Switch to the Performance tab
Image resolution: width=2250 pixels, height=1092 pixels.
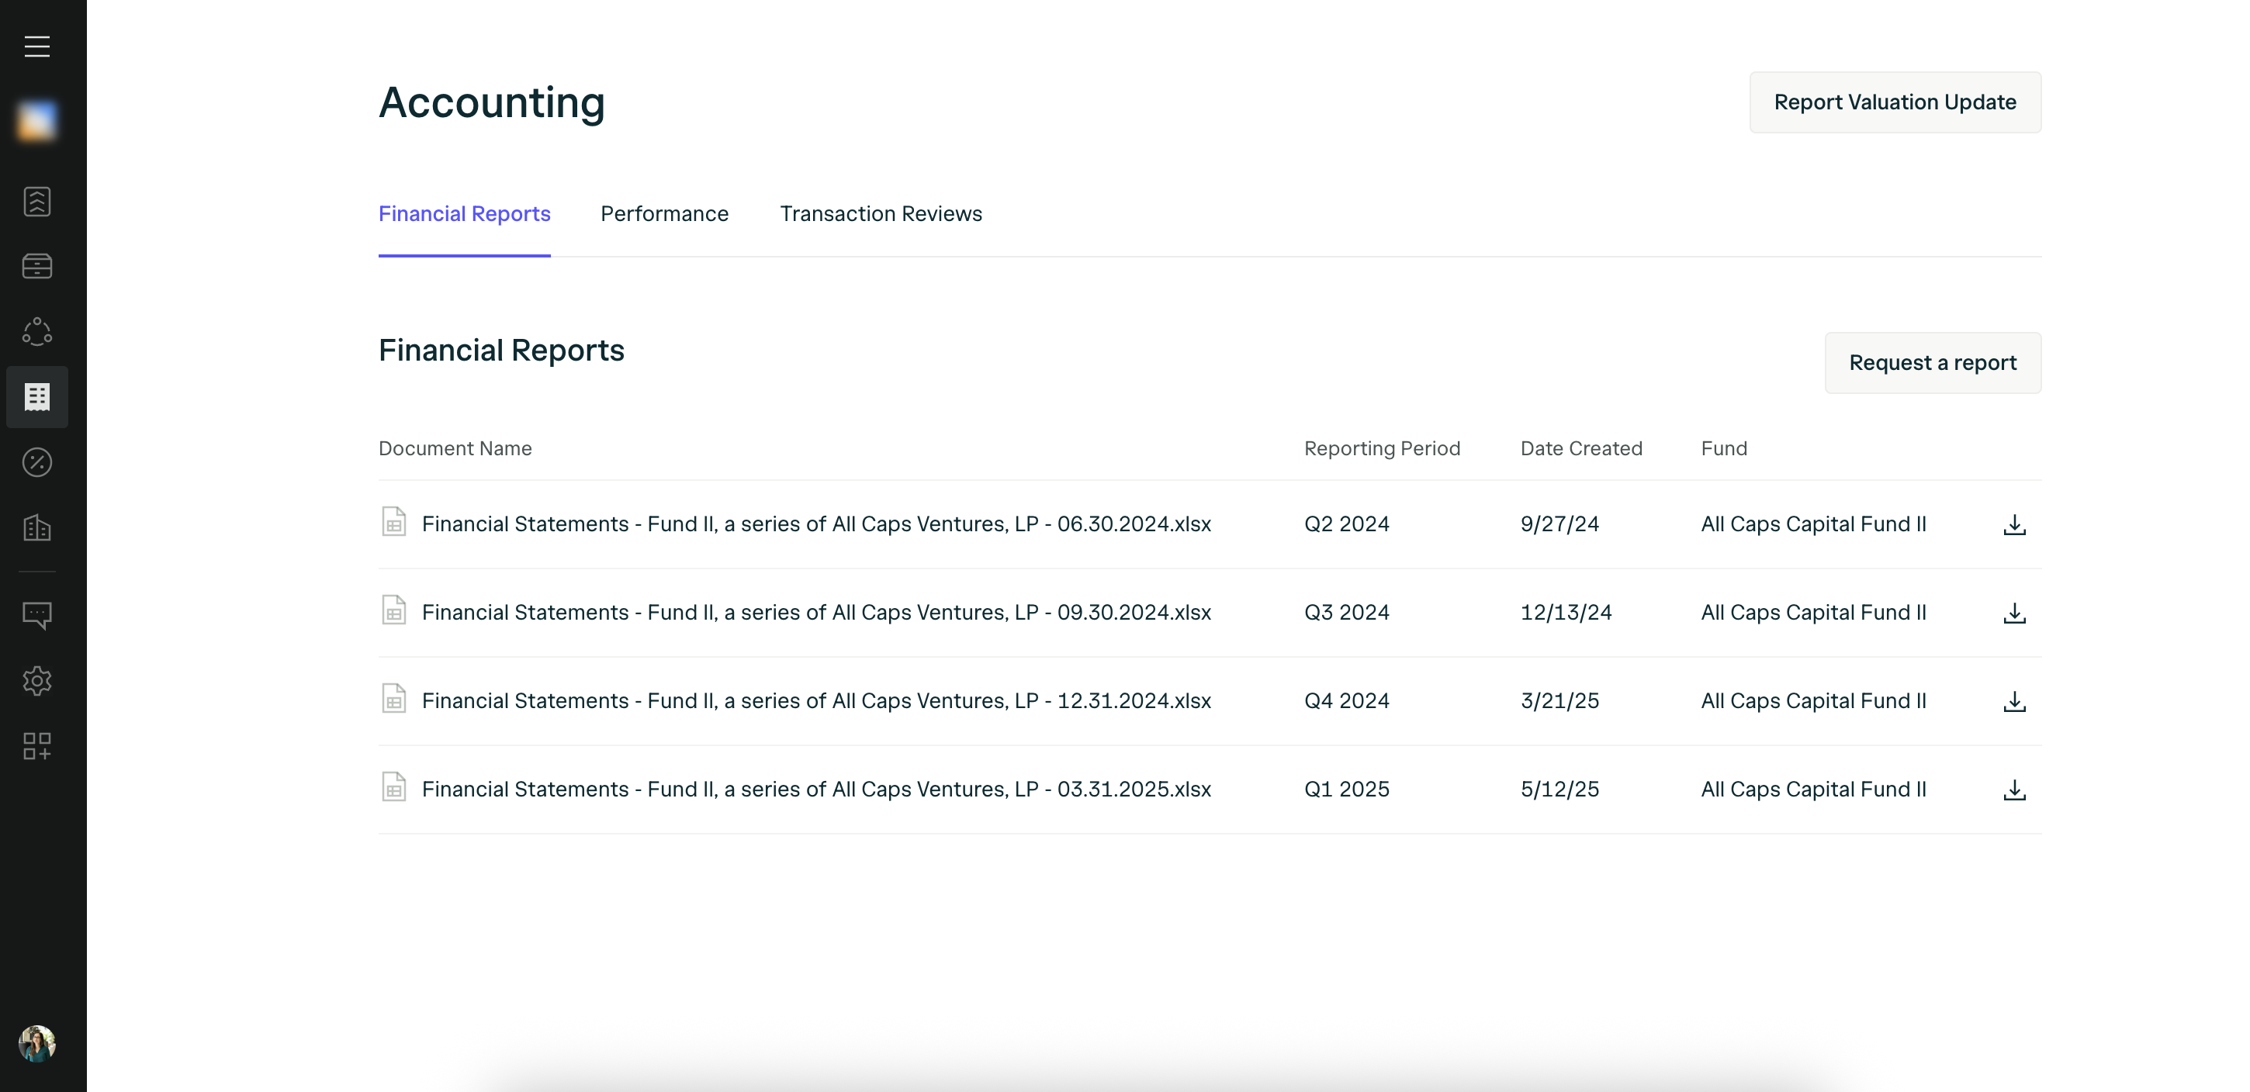pos(664,214)
